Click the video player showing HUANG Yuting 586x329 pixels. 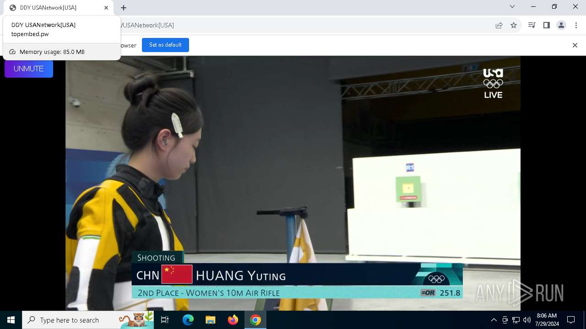pyautogui.click(x=293, y=183)
